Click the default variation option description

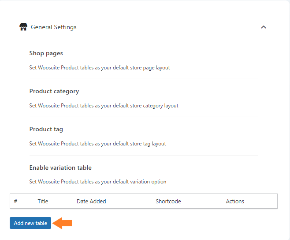coord(98,182)
